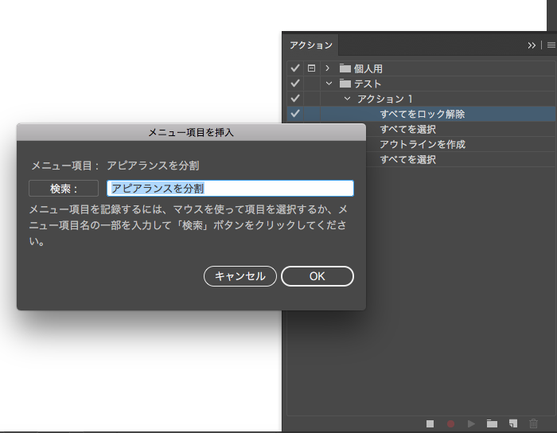Click the キャンセル button

click(x=240, y=276)
